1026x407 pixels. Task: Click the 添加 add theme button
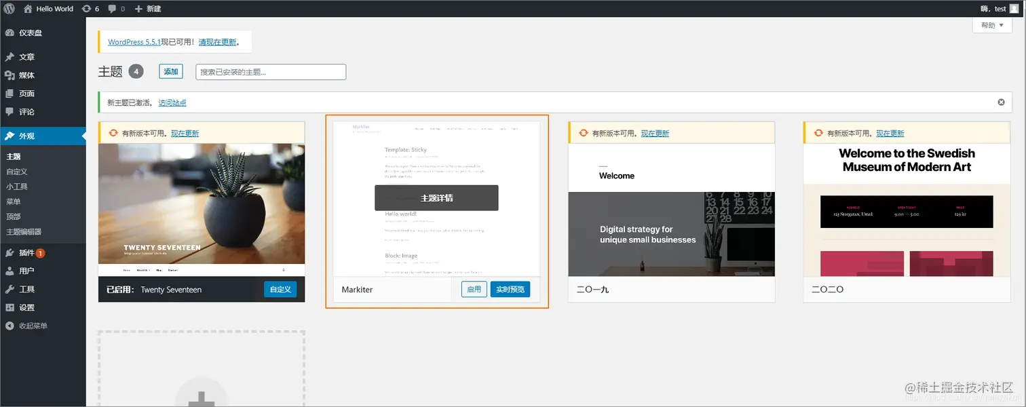[171, 71]
